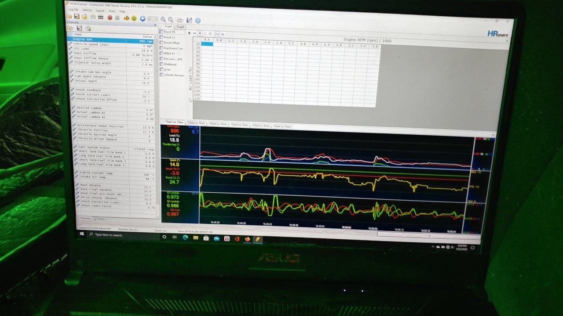The width and height of the screenshot is (563, 316).
Task: Click the disconnect vehicle gray car icon
Action: (x=93, y=17)
